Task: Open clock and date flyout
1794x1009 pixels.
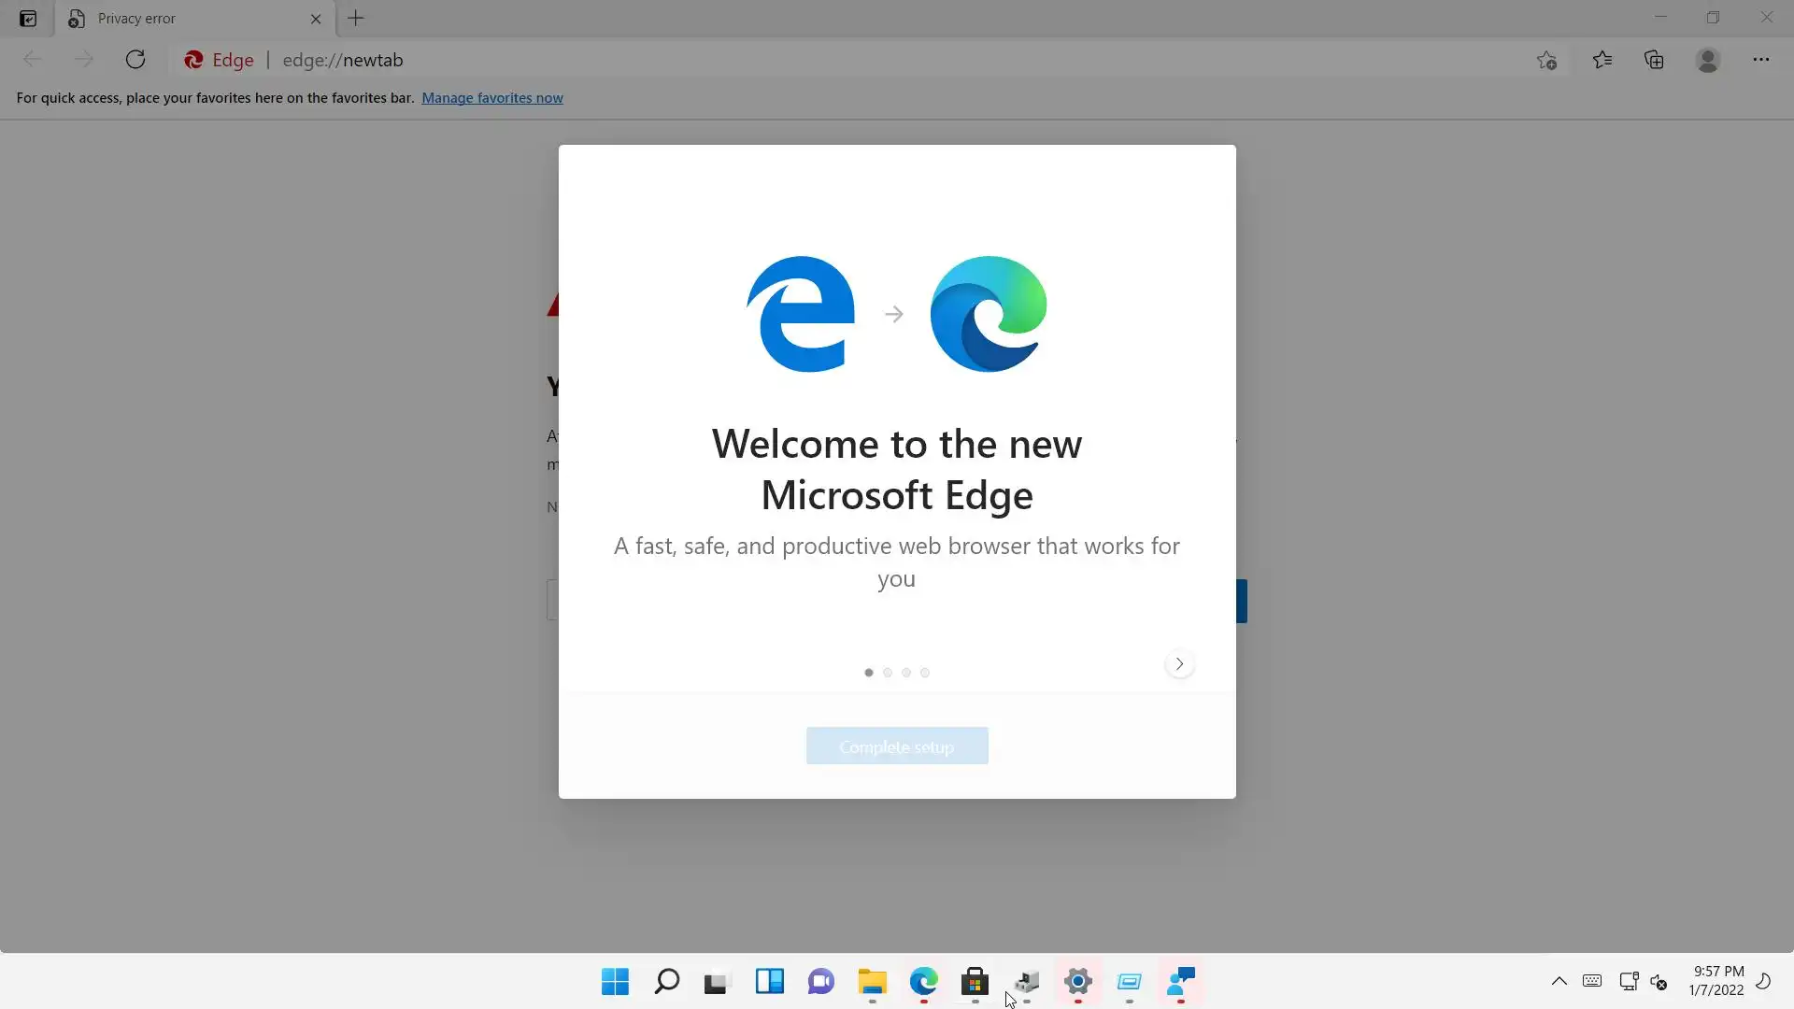Action: tap(1717, 981)
